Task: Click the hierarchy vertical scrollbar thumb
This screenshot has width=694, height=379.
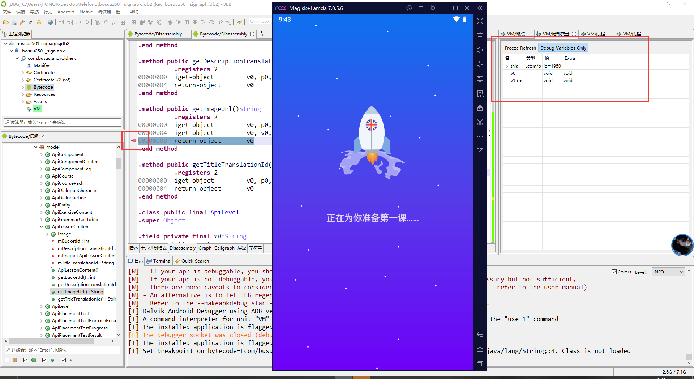Action: [119, 163]
